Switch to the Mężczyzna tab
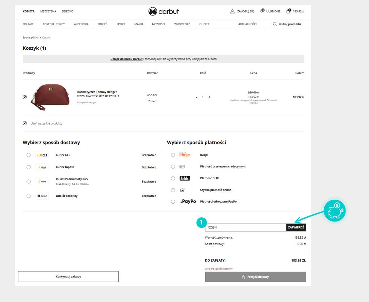 pos(48,11)
